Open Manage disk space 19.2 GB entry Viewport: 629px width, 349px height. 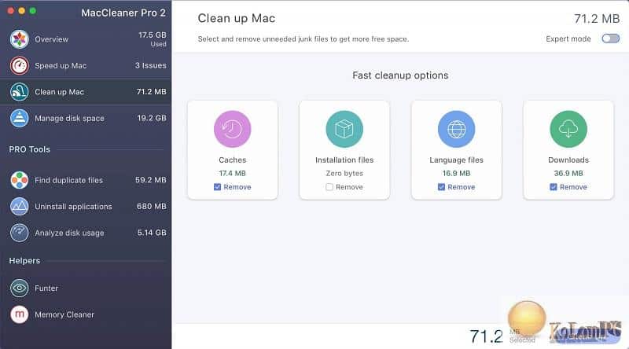point(86,119)
